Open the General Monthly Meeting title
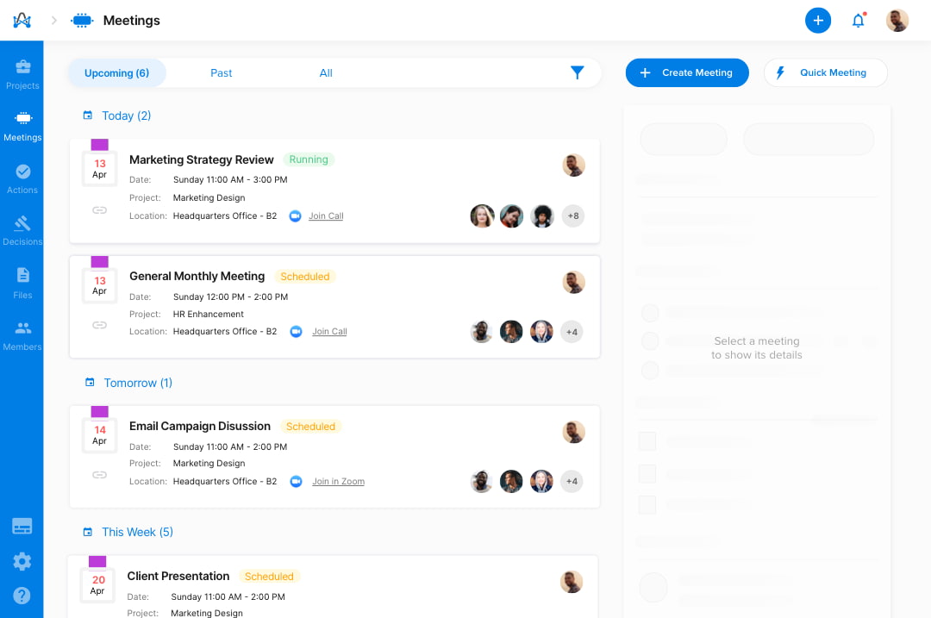Screen dimensions: 931x618 point(197,276)
